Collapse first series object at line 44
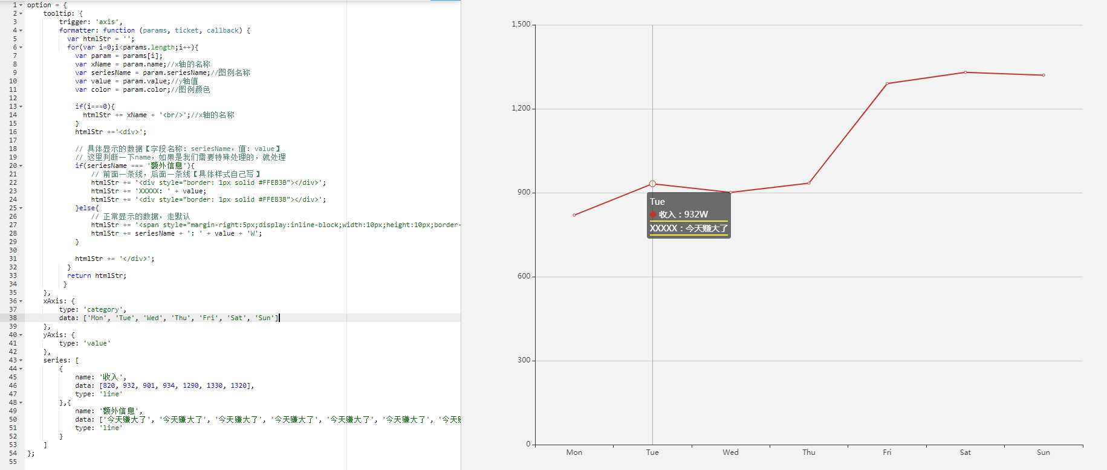The height and width of the screenshot is (470, 1107). coord(21,369)
